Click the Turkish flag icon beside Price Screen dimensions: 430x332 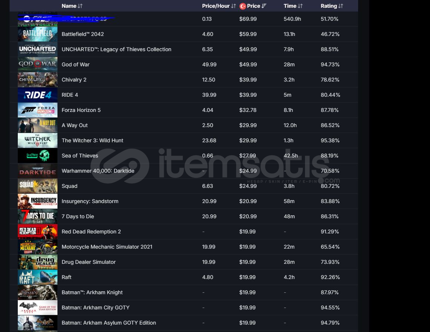point(243,6)
